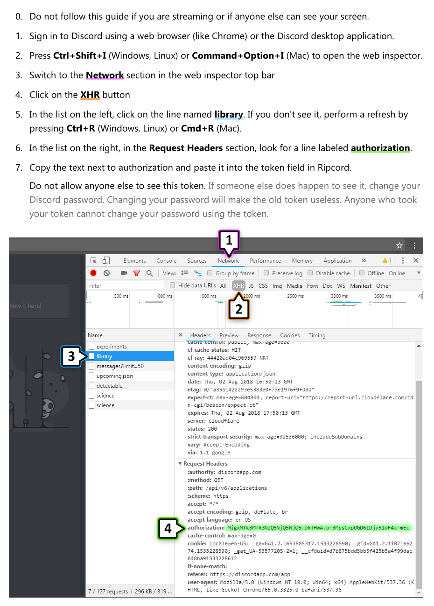
Task: Filter requests by CSS
Action: tap(263, 286)
